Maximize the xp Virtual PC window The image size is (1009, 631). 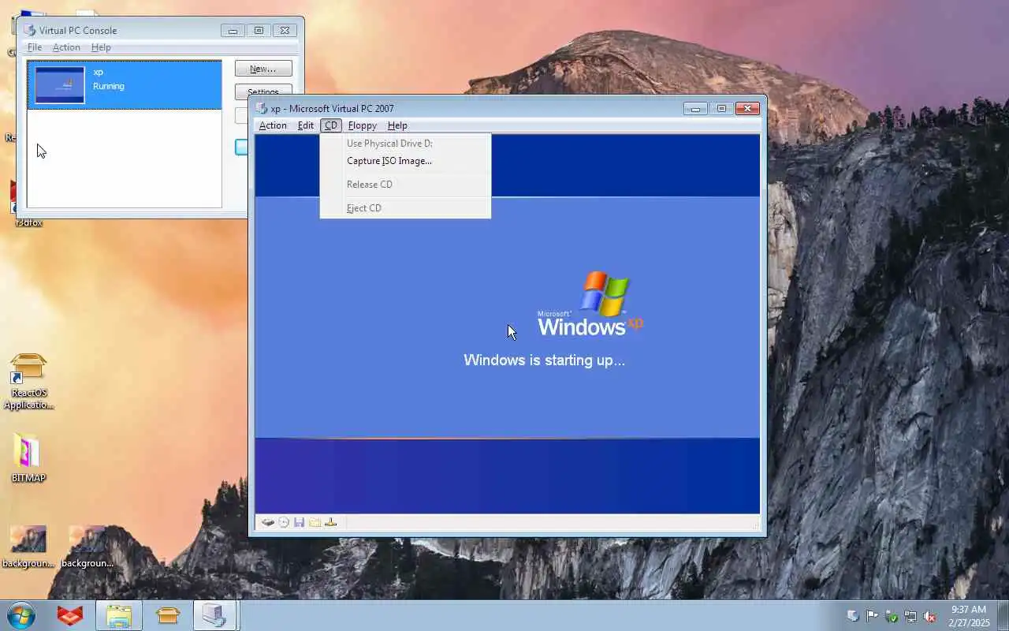pyautogui.click(x=721, y=109)
